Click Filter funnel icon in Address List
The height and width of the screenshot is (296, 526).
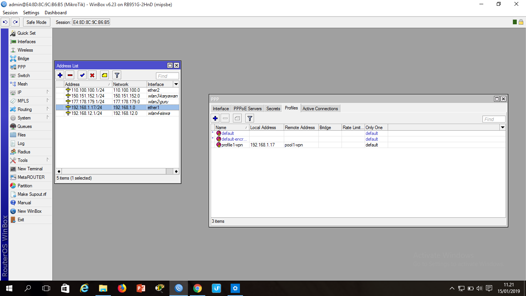pos(117,75)
